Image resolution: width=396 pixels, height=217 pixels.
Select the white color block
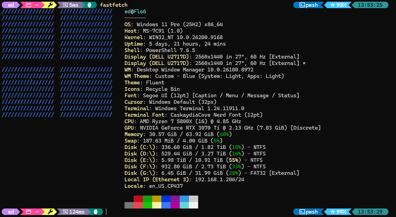pyautogui.click(x=193, y=205)
